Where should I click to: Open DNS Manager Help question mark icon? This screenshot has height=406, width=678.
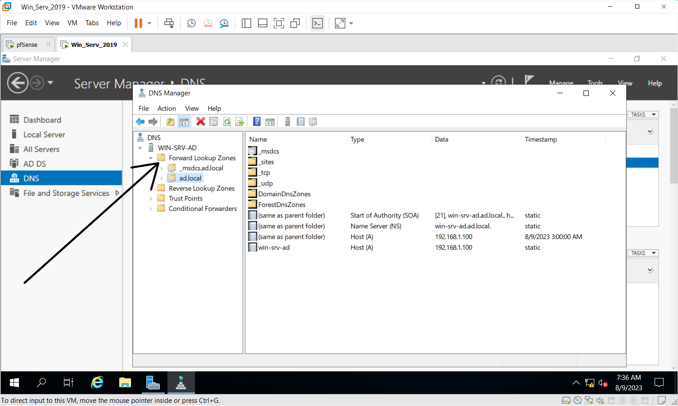click(x=257, y=122)
